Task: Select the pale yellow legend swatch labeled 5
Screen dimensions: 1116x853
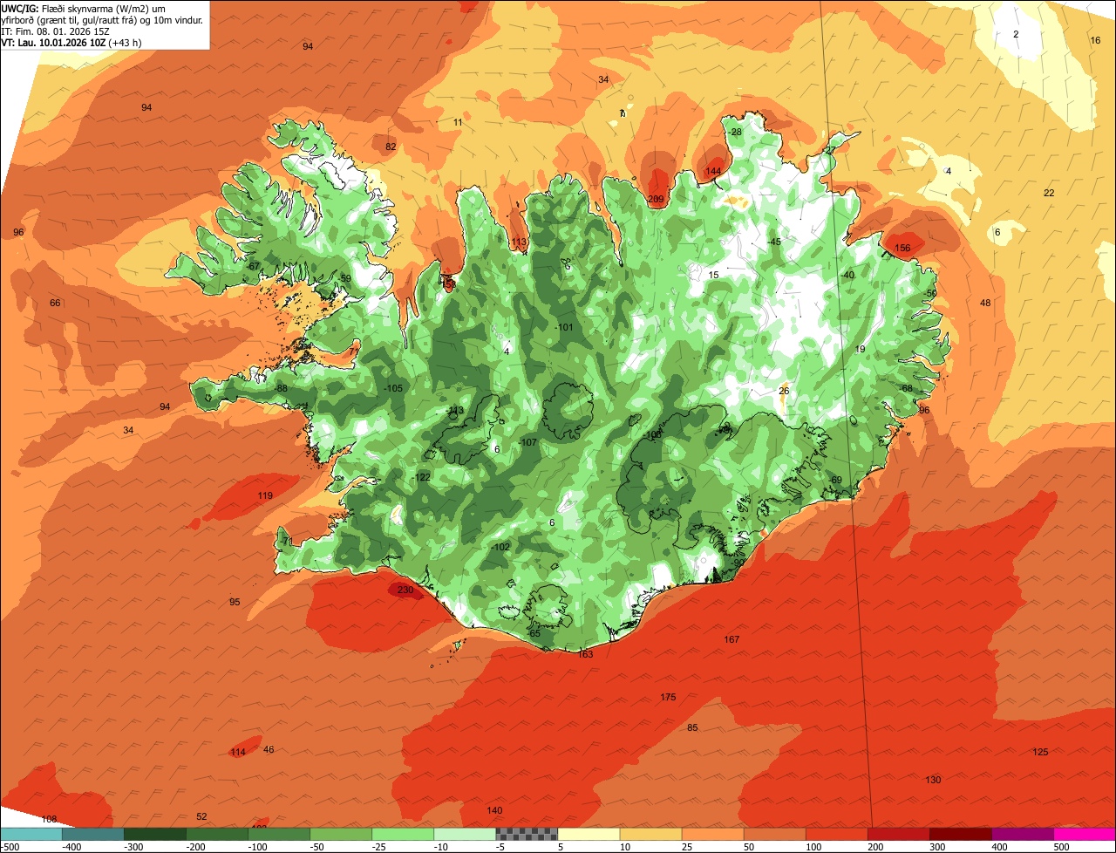Action: click(x=589, y=834)
